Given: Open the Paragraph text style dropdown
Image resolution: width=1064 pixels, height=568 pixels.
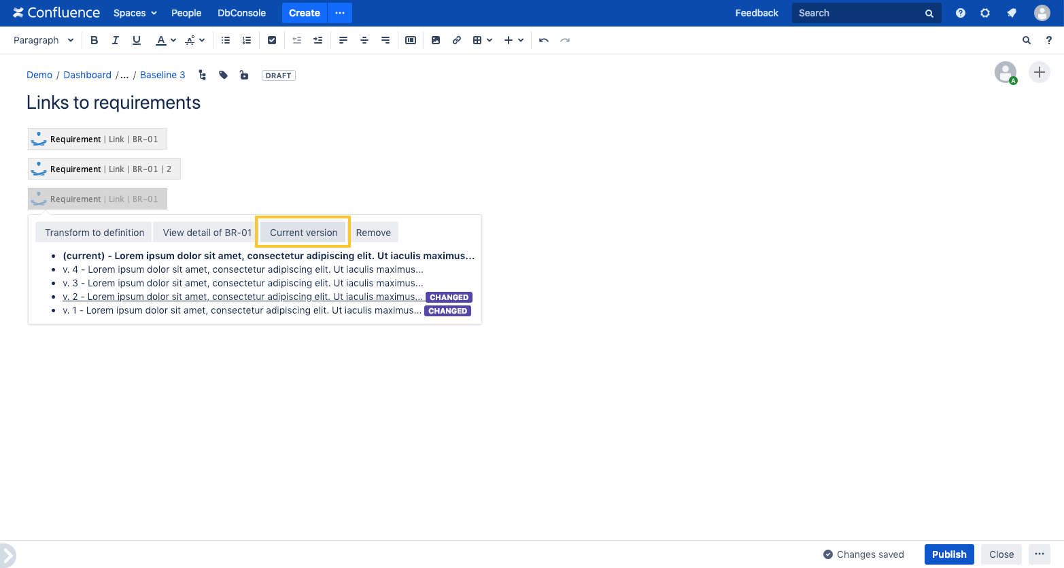Looking at the screenshot, I should click(43, 40).
